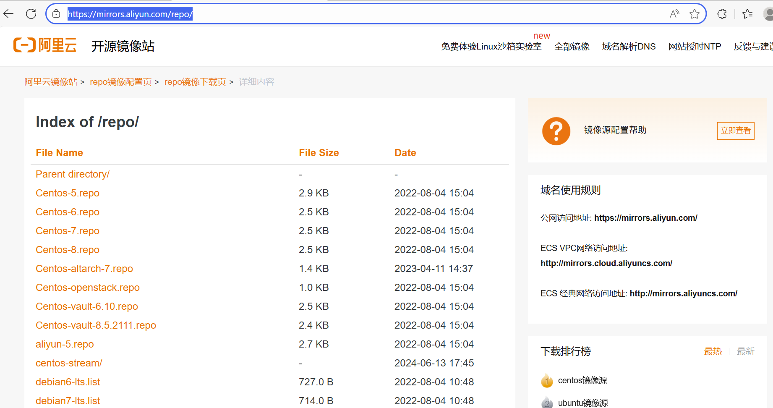This screenshot has height=408, width=773.
Task: Select the 2024-06-13 17:45 date cell
Action: click(434, 363)
